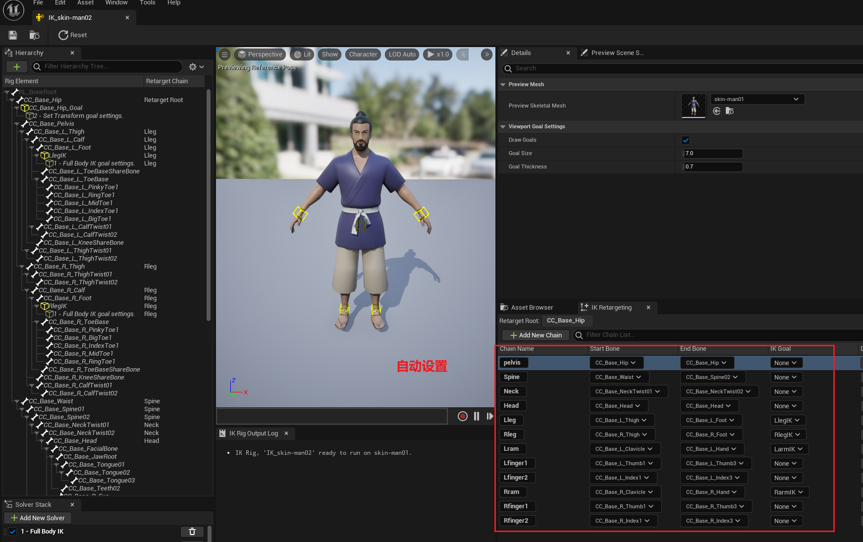The image size is (863, 542).
Task: Disable the Full Body IK solver checkbox
Action: click(13, 532)
